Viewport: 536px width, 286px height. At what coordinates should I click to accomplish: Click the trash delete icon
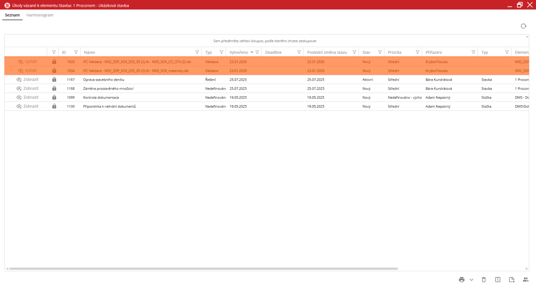point(484,280)
